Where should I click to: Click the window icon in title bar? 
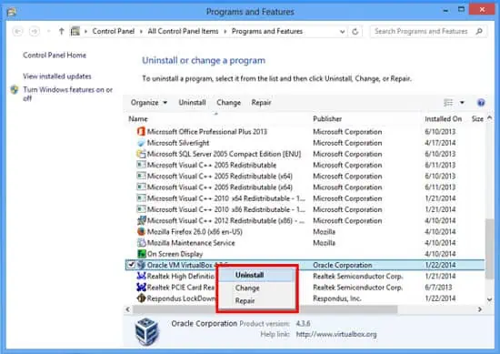pos(12,12)
